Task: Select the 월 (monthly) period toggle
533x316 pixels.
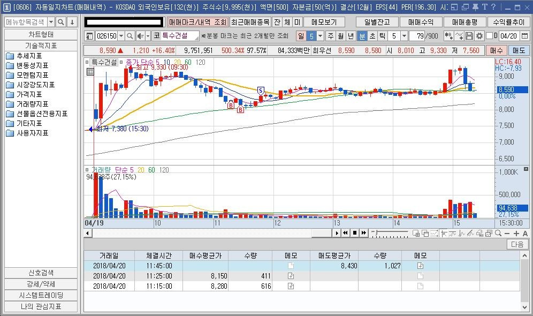Action: click(341, 36)
